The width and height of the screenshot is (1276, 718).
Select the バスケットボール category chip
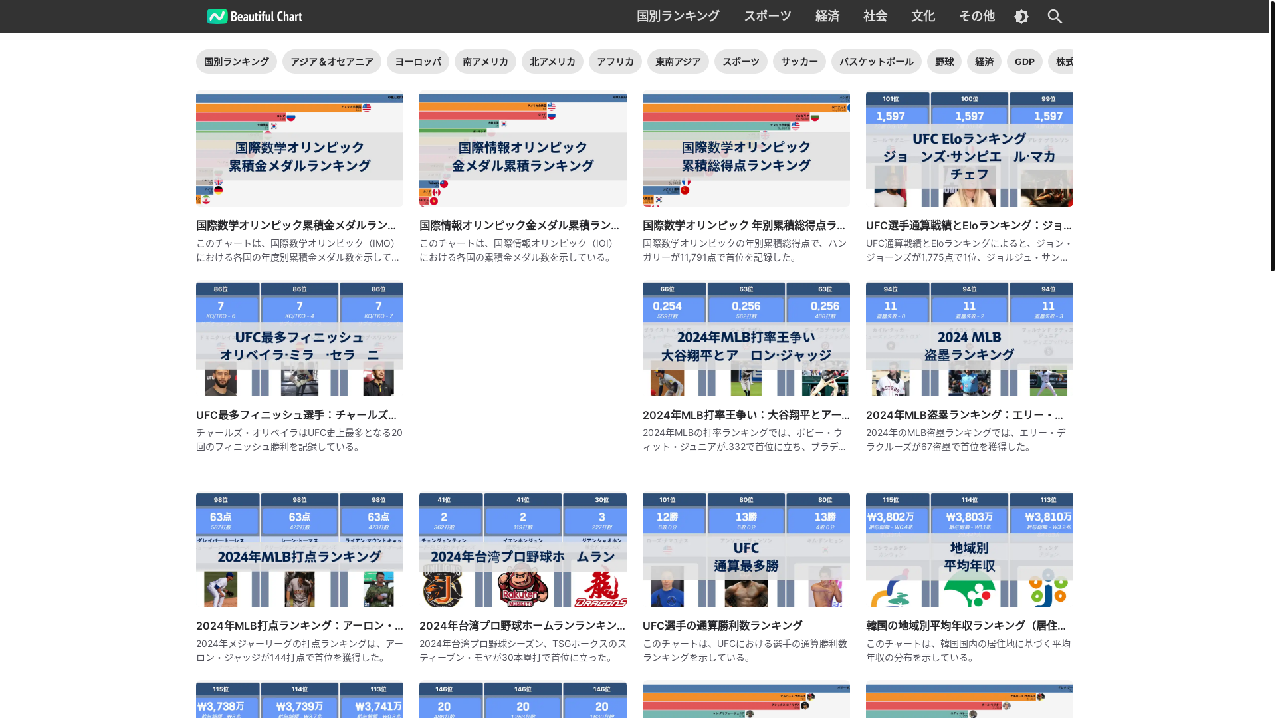(877, 62)
